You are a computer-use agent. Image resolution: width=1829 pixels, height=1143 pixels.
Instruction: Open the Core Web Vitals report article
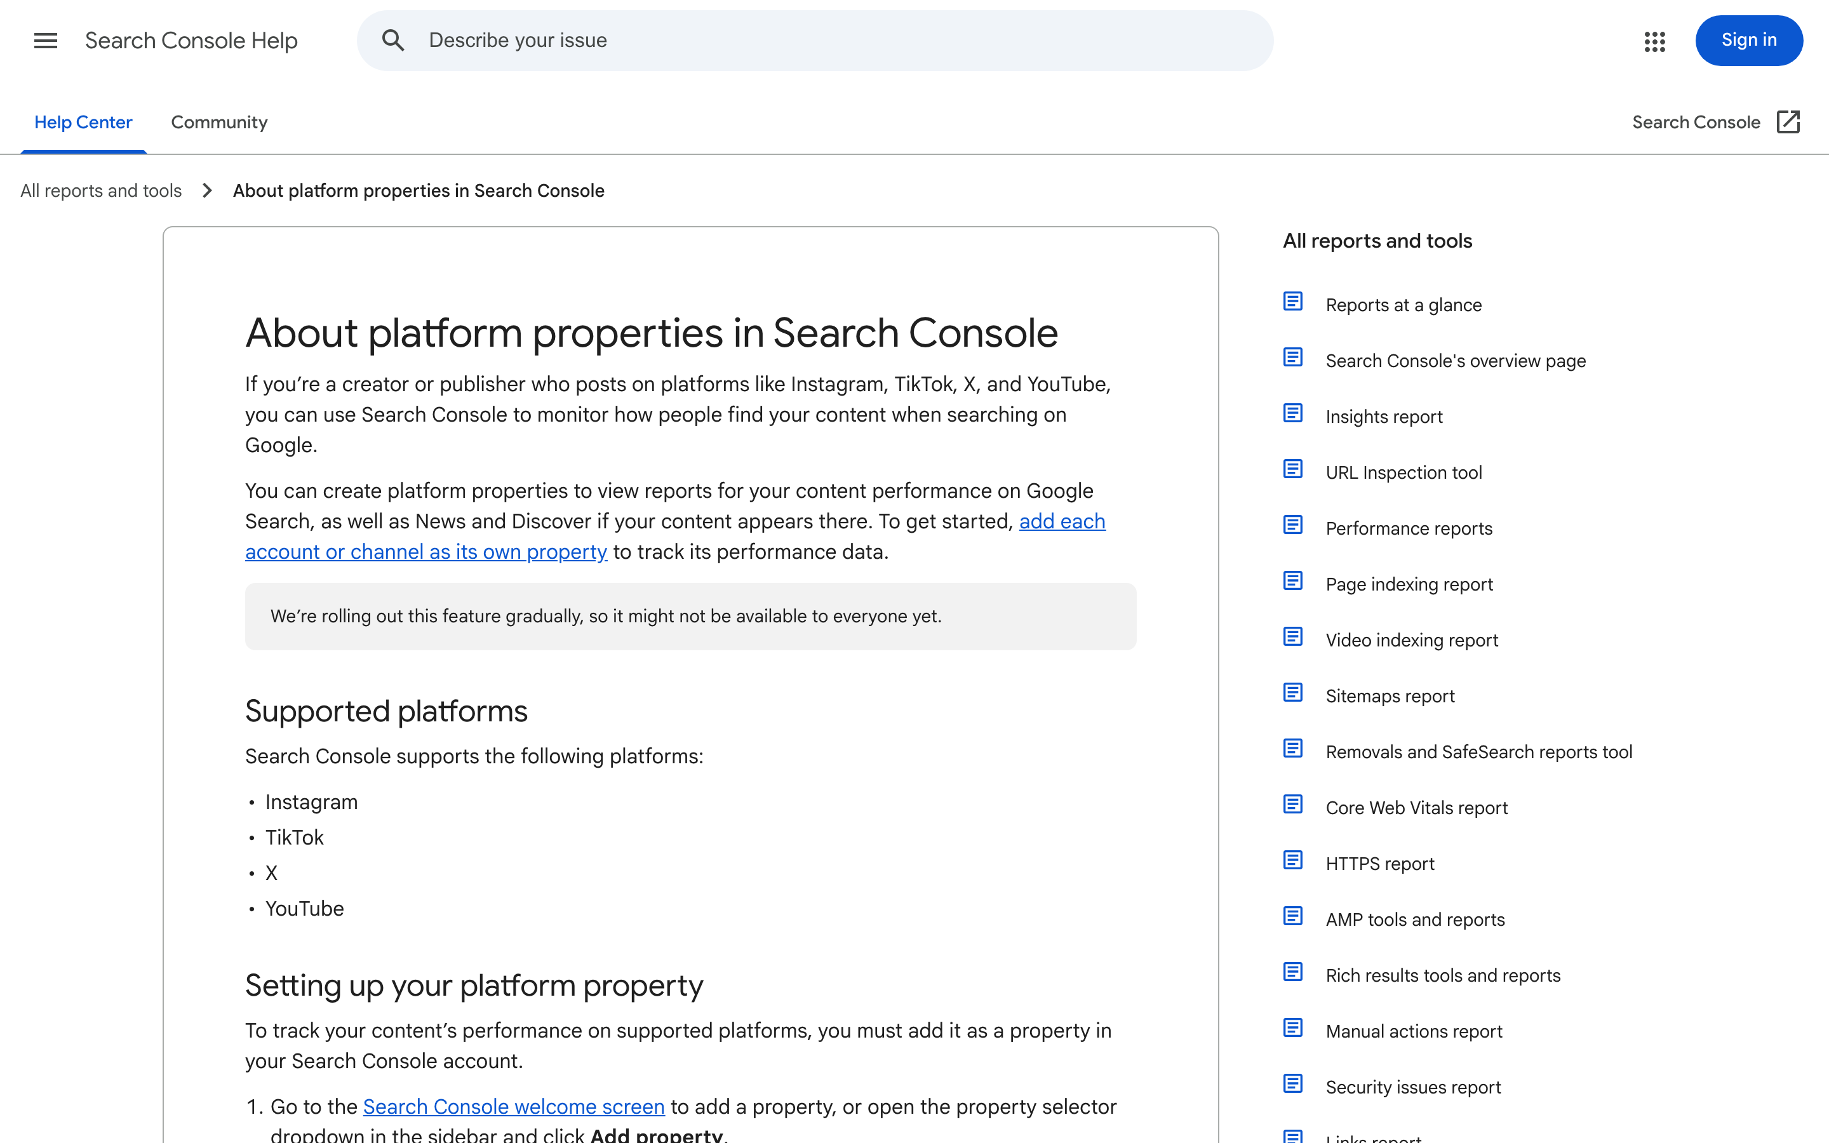pyautogui.click(x=1416, y=808)
